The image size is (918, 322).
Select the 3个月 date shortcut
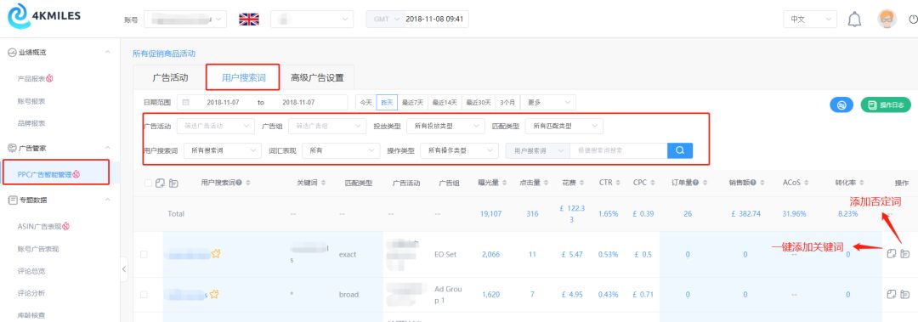pyautogui.click(x=507, y=102)
